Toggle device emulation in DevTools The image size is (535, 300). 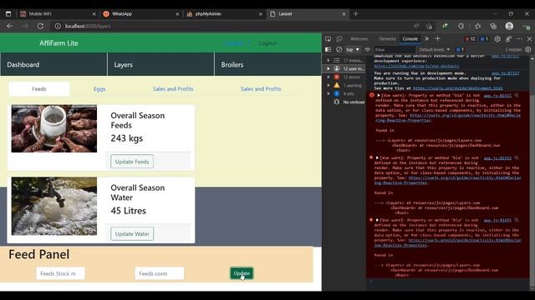[339, 39]
